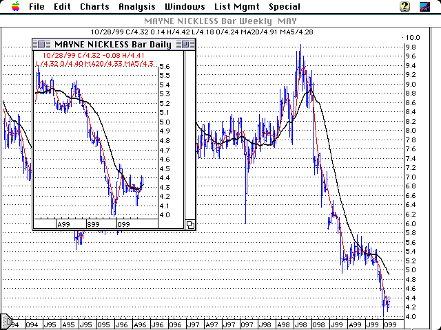Screen dimensions: 441x330
Task: Click the Bar Daily window zoom box
Action: pyautogui.click(x=186, y=44)
